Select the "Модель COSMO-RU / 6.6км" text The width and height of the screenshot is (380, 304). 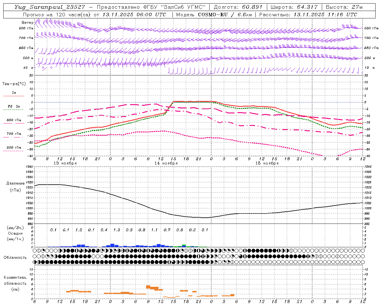tap(214, 15)
